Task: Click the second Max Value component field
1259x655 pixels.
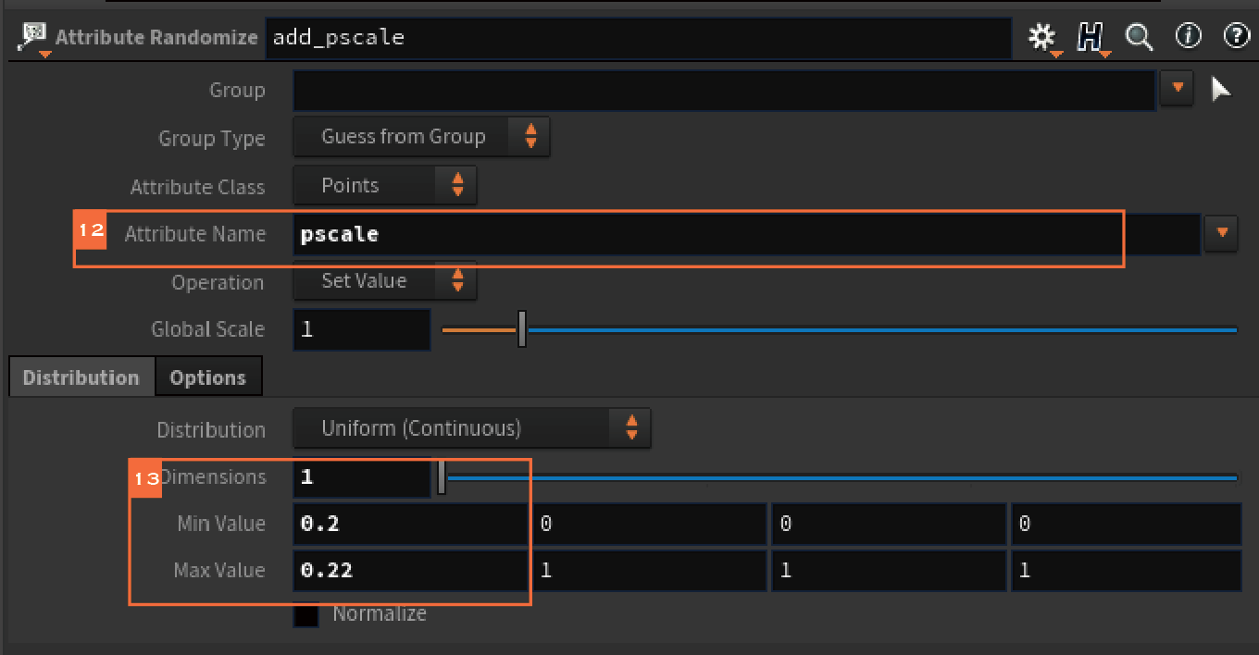Action: click(x=650, y=571)
